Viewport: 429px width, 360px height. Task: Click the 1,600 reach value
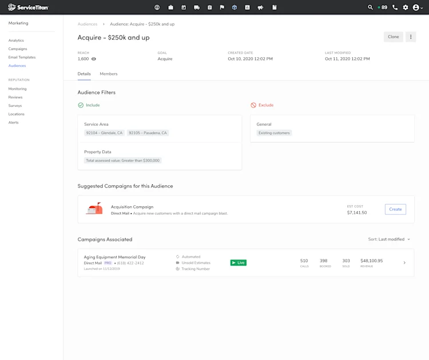pyautogui.click(x=83, y=59)
